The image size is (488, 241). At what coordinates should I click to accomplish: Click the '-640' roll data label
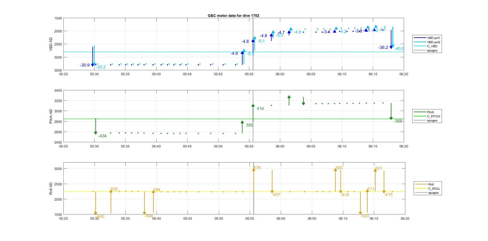click(x=100, y=217)
